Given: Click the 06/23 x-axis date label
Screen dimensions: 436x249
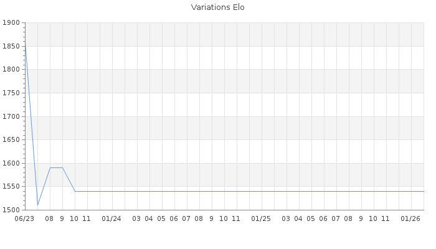Looking at the screenshot, I should click(24, 218).
